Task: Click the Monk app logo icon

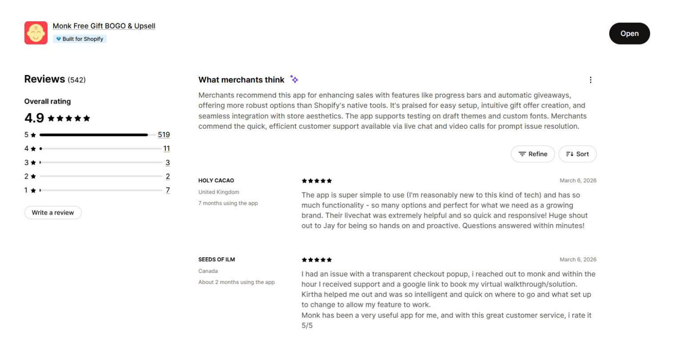Action: point(36,32)
